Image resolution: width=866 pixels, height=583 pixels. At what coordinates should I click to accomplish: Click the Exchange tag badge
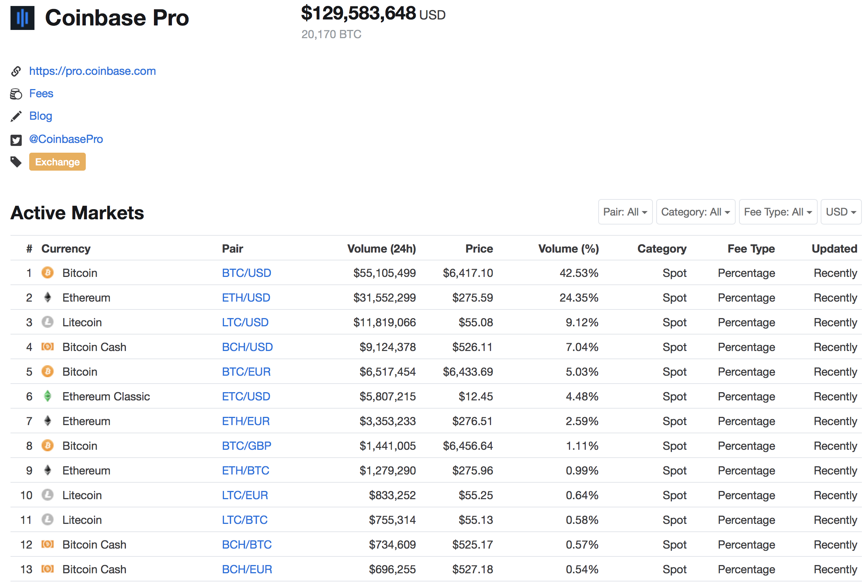[57, 162]
